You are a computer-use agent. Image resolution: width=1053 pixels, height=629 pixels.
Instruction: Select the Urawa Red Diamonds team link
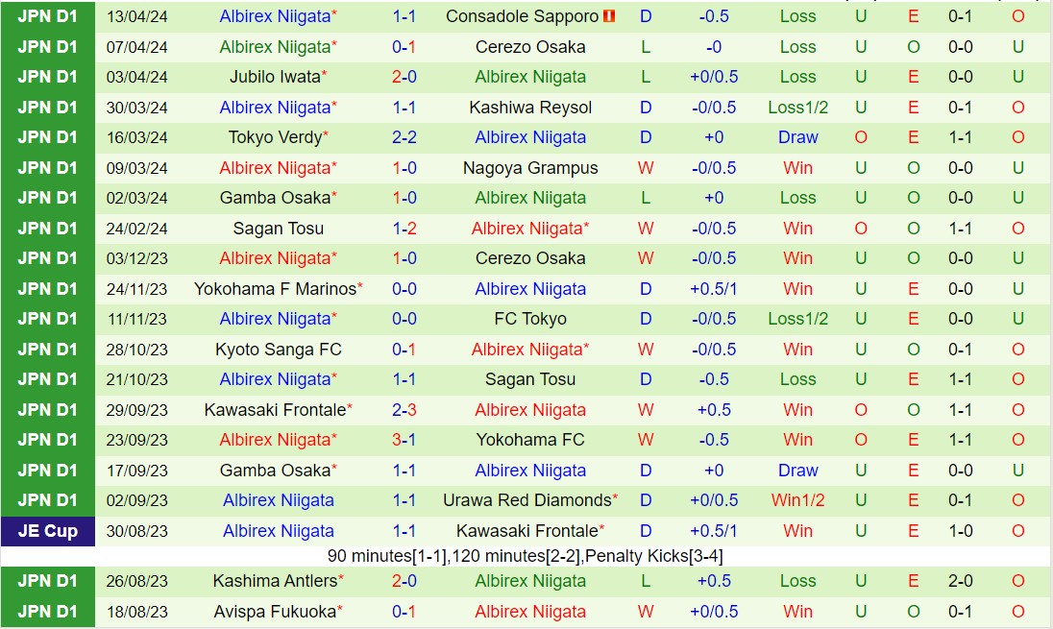(526, 500)
